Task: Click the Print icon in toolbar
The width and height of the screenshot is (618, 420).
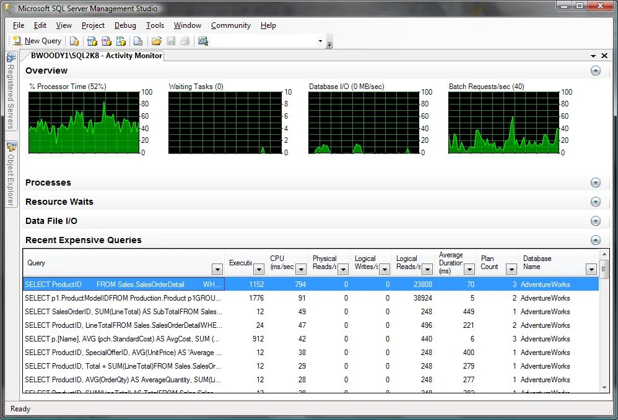Action: [x=185, y=41]
